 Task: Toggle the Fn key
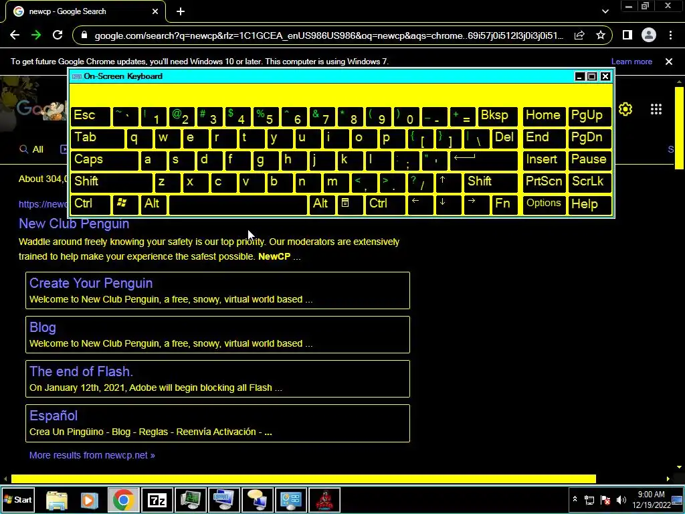pos(505,204)
